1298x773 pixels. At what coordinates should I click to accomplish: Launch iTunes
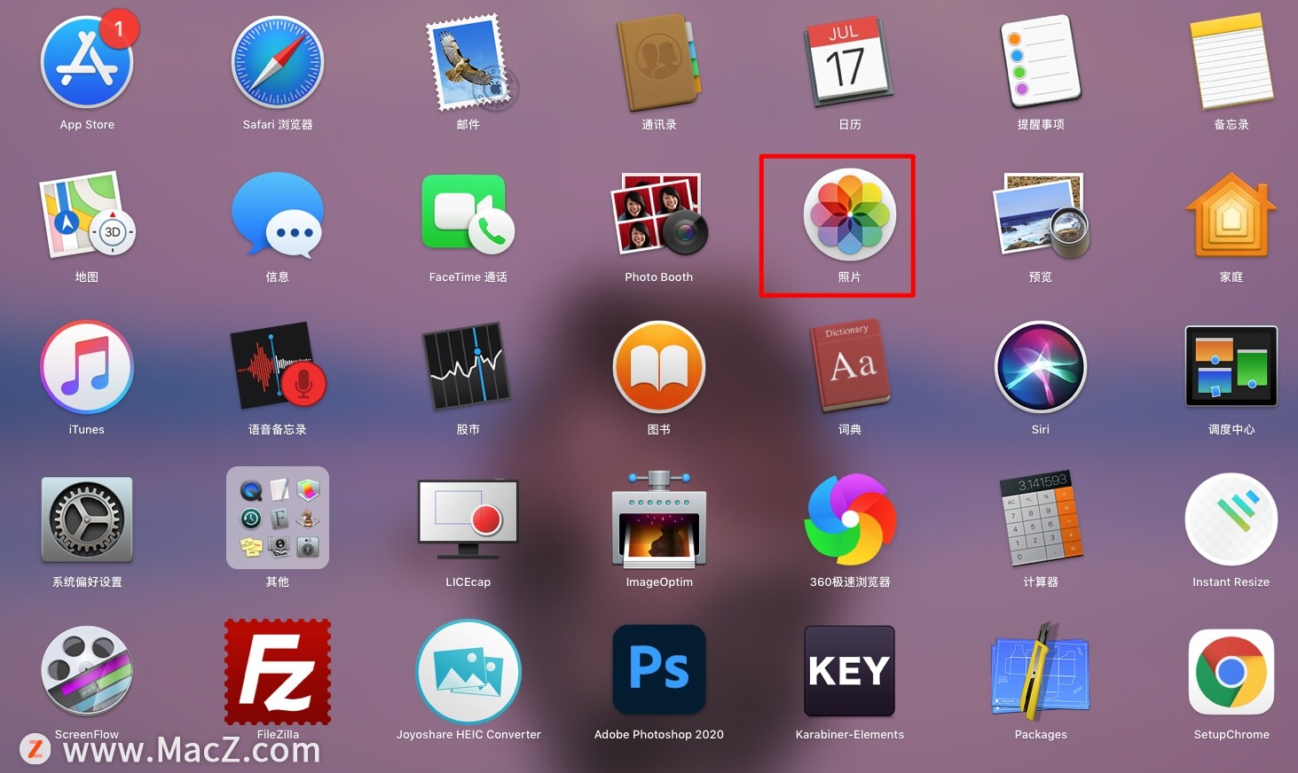[87, 368]
